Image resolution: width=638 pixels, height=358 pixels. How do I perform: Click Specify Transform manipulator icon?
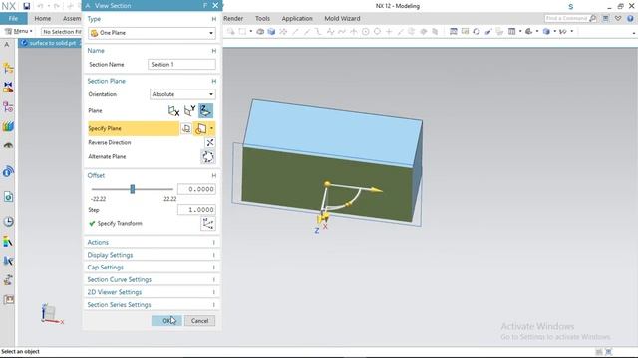pyautogui.click(x=208, y=223)
